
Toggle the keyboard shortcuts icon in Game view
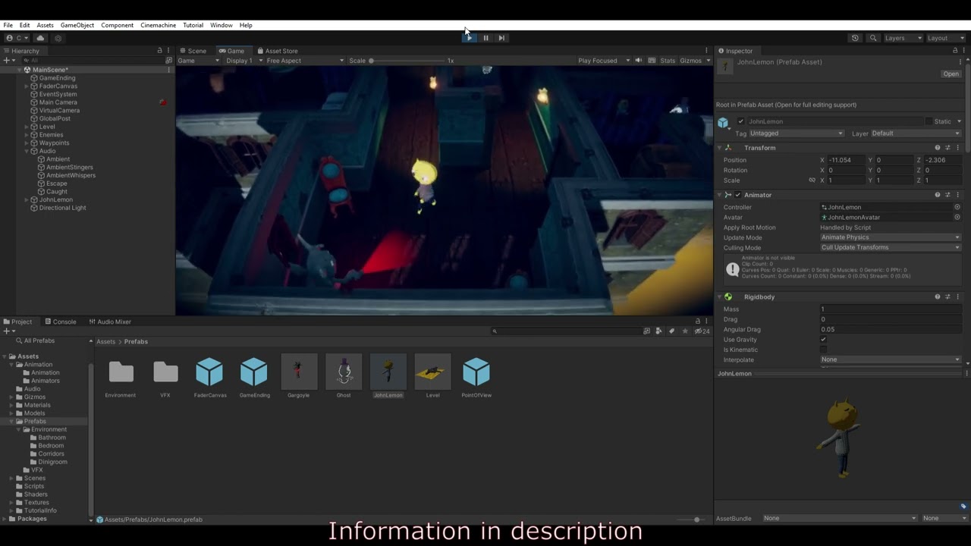[x=652, y=61]
